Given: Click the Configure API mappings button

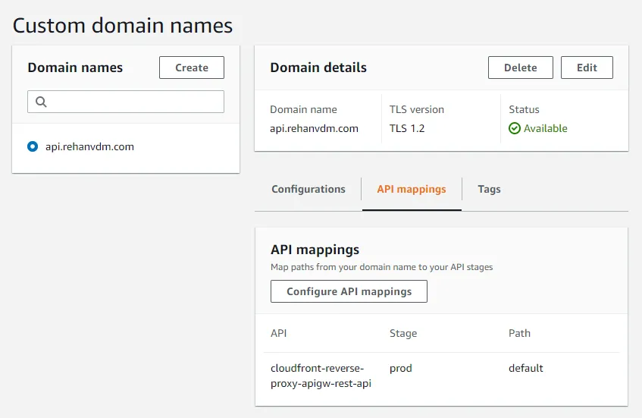Looking at the screenshot, I should 349,291.
